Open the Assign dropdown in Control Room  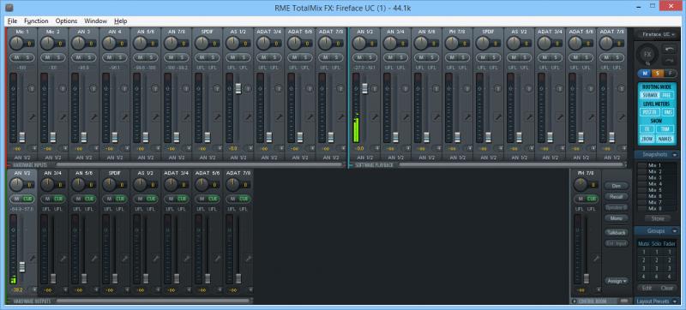617,281
